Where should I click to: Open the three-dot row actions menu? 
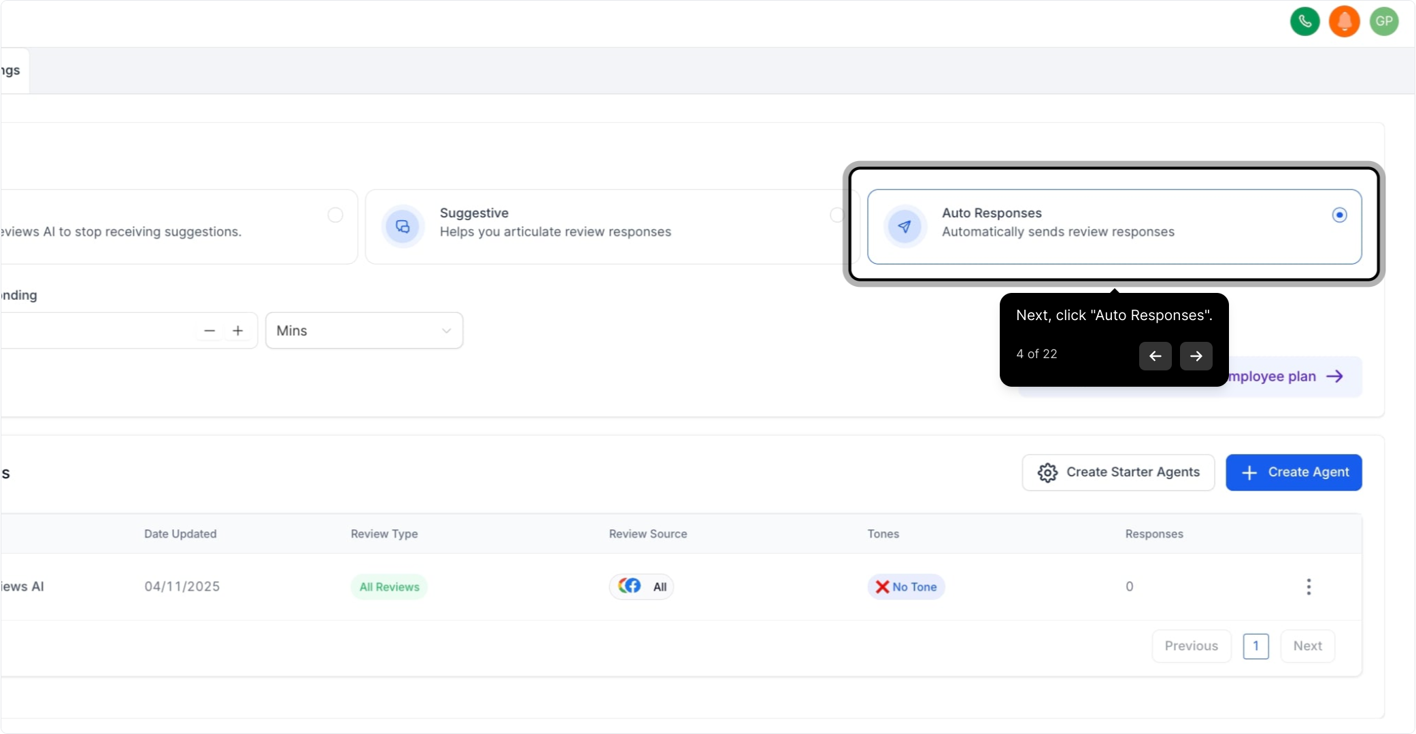pyautogui.click(x=1309, y=587)
